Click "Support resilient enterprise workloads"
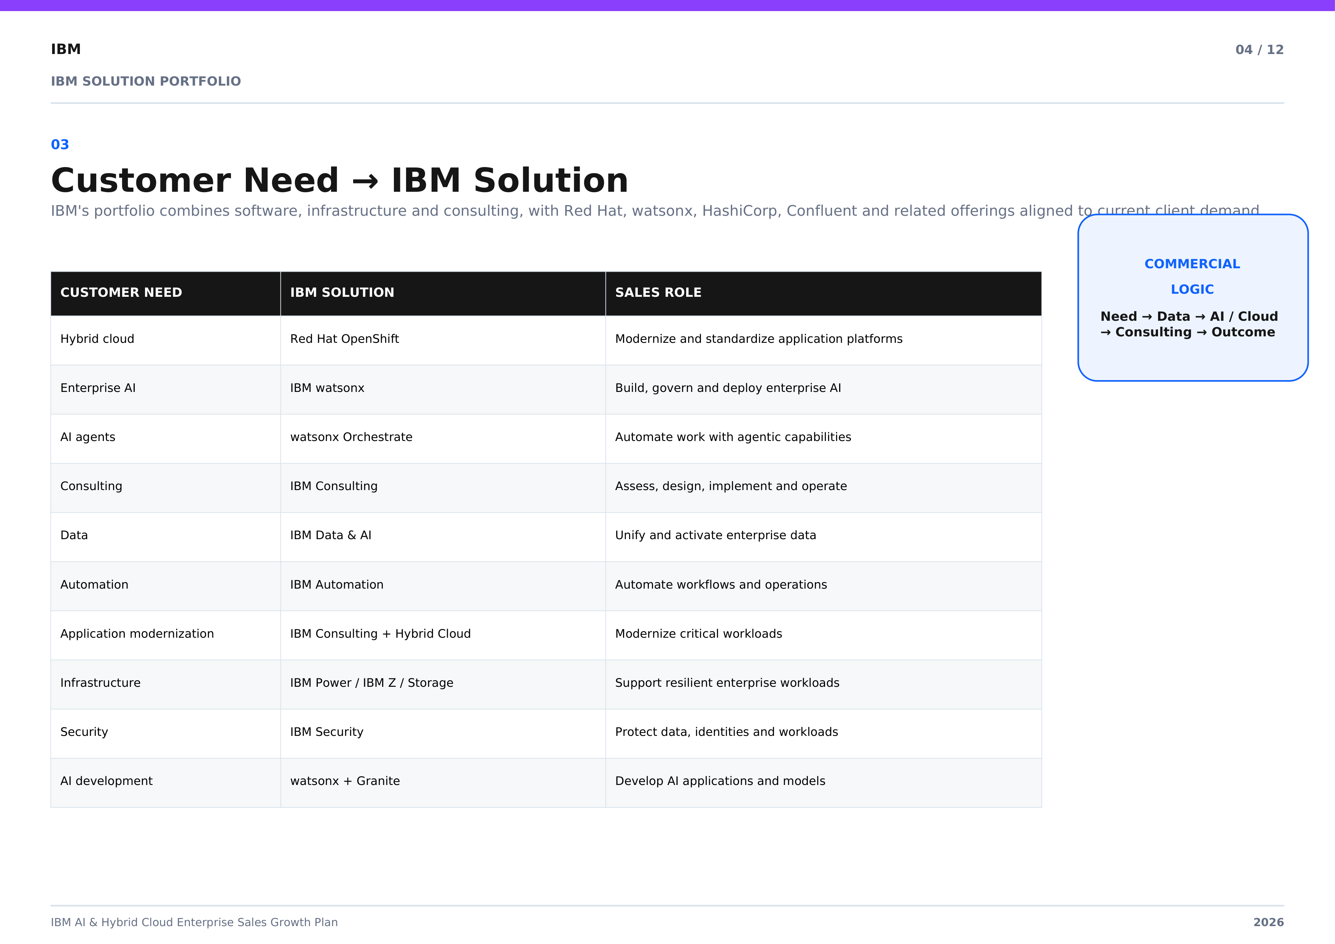The image size is (1335, 944). [x=727, y=683]
